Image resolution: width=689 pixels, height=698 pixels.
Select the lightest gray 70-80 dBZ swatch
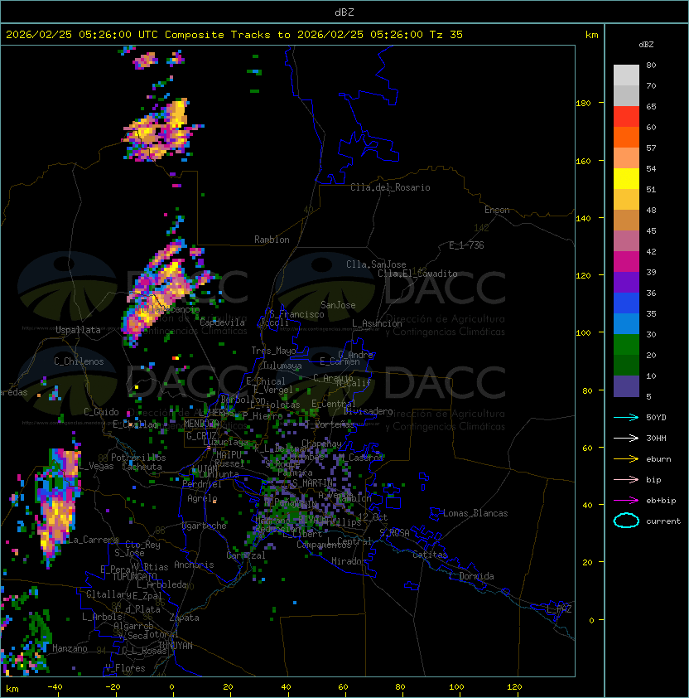tap(626, 75)
